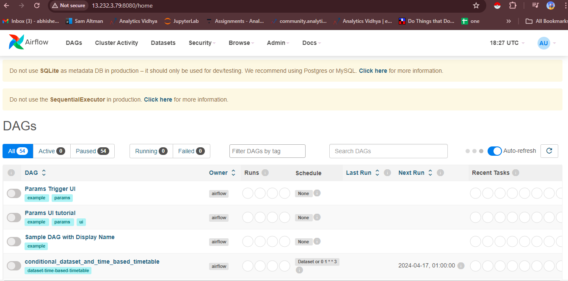Select the dataset-time-based-timetable tag
This screenshot has height=281, width=568.
click(x=58, y=270)
